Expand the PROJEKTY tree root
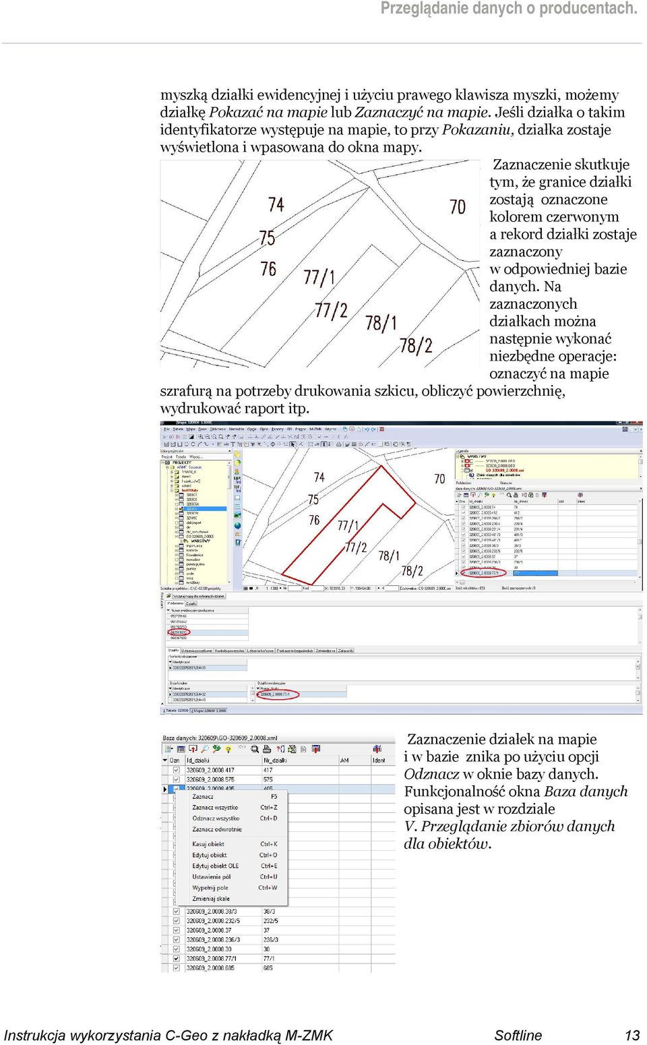This screenshot has width=647, height=1045. [163, 462]
